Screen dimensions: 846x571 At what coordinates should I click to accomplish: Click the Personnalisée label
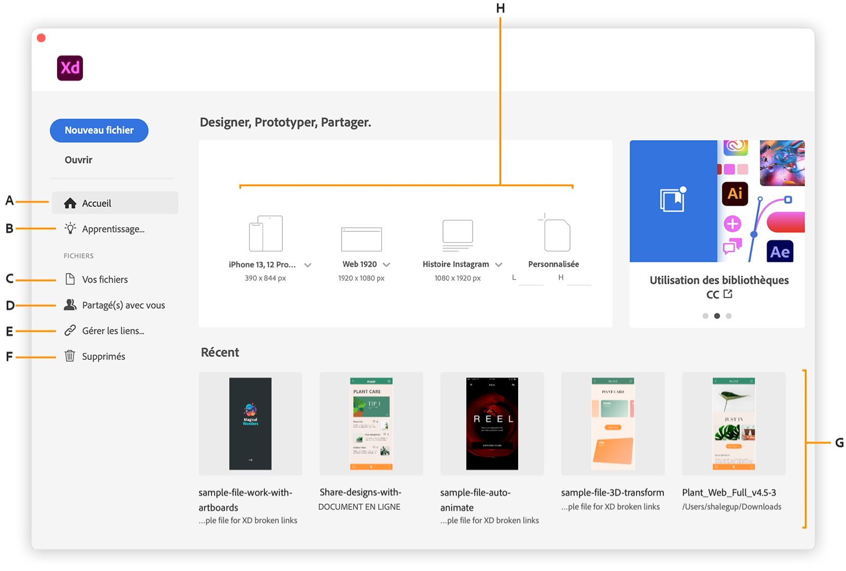[554, 264]
